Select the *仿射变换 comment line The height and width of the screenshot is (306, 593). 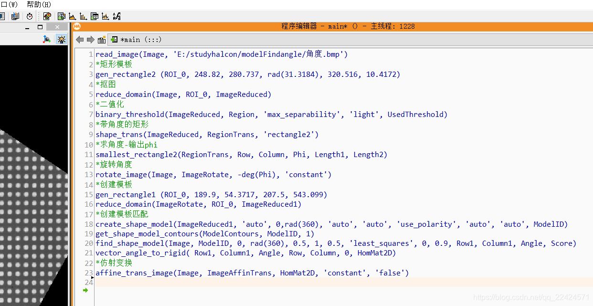click(114, 263)
